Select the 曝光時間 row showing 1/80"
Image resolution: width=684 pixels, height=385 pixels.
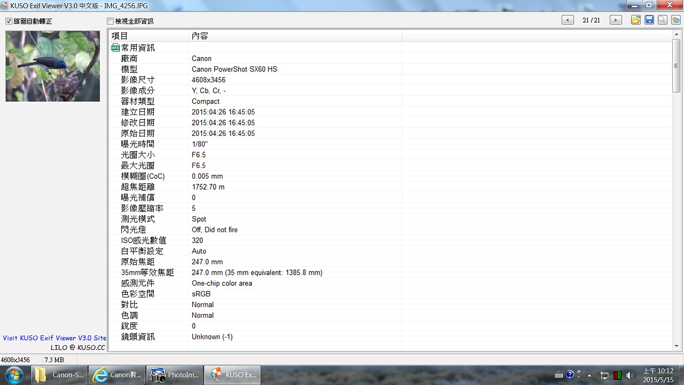(390, 144)
